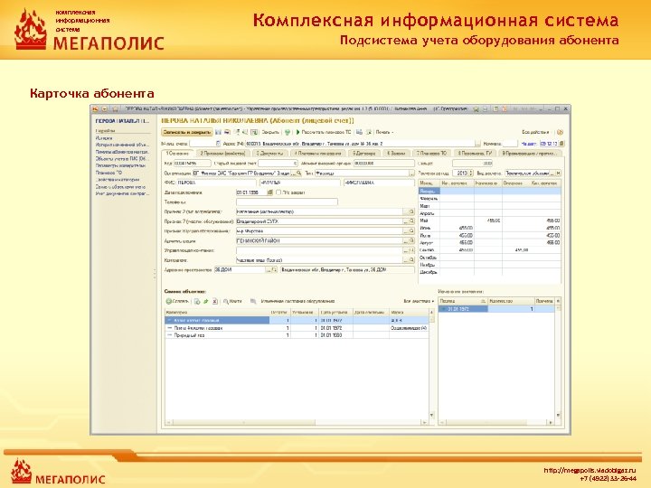
Task: Select the 'Май' row in the monthly table
Action: pyautogui.click(x=489, y=221)
